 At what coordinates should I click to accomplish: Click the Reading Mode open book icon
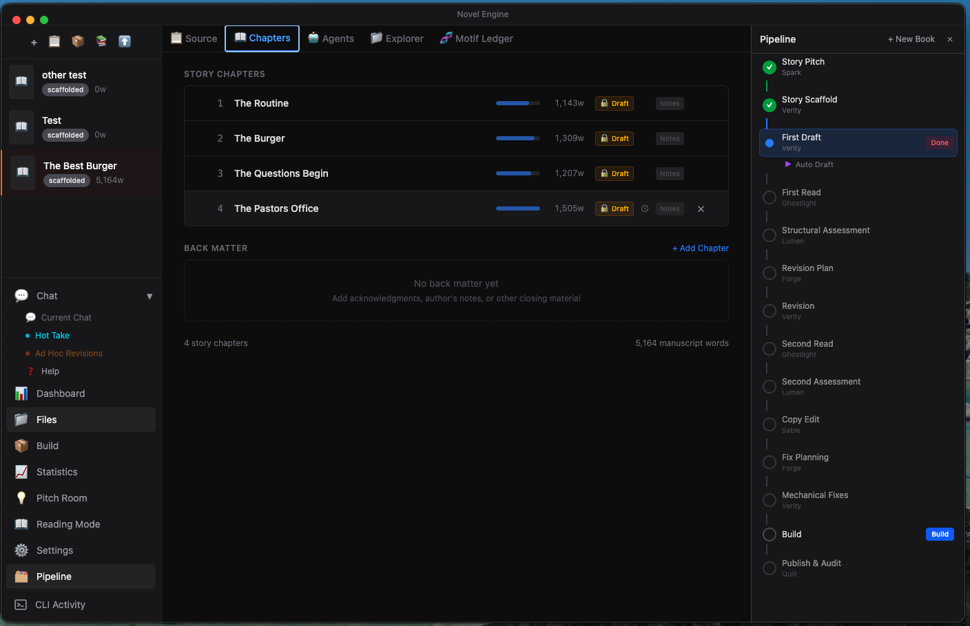(21, 524)
